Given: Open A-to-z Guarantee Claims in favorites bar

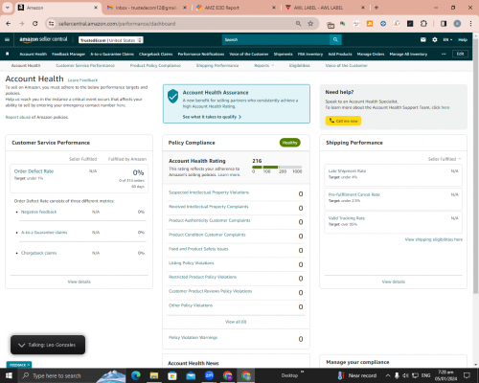Looking at the screenshot, I should [x=112, y=54].
